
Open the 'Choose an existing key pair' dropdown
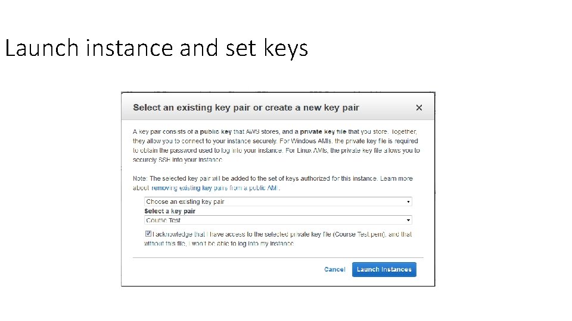tap(278, 202)
